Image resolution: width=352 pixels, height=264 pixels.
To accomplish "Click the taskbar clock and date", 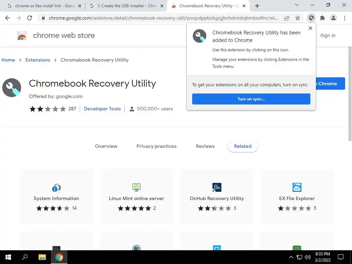I will pos(322,257).
